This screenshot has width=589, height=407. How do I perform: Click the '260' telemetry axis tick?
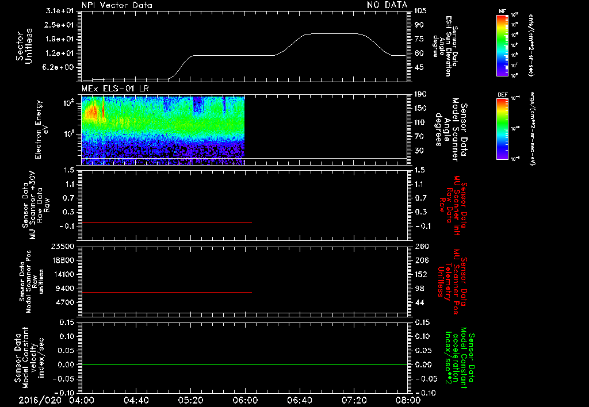(x=420, y=247)
